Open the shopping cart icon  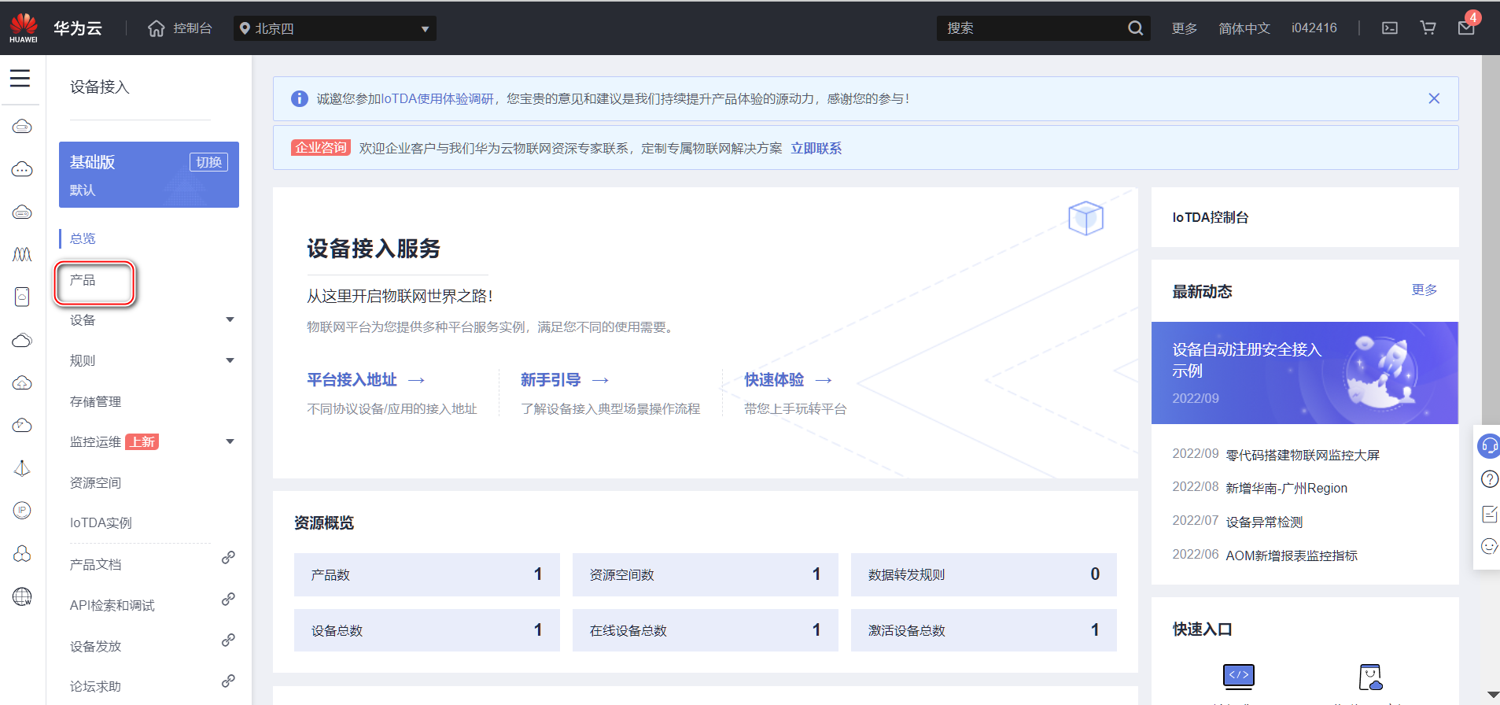(x=1428, y=28)
